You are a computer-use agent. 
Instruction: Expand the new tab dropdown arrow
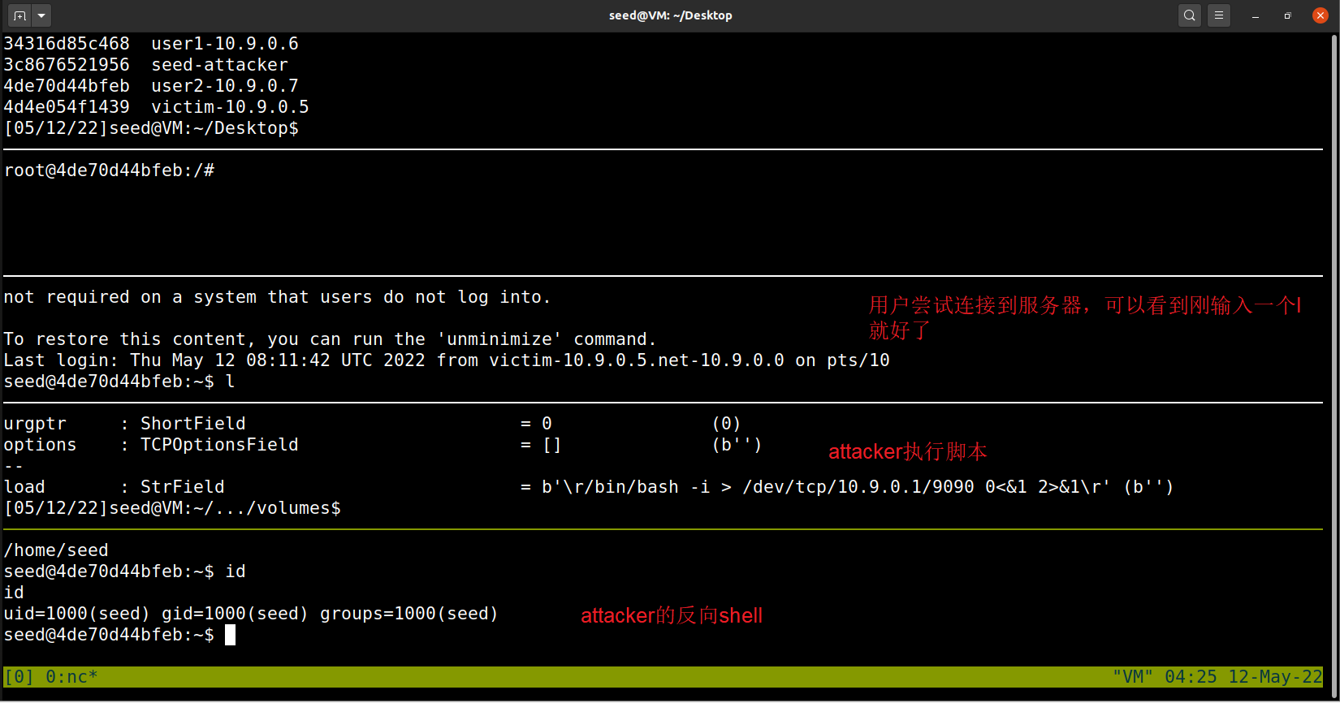click(41, 15)
